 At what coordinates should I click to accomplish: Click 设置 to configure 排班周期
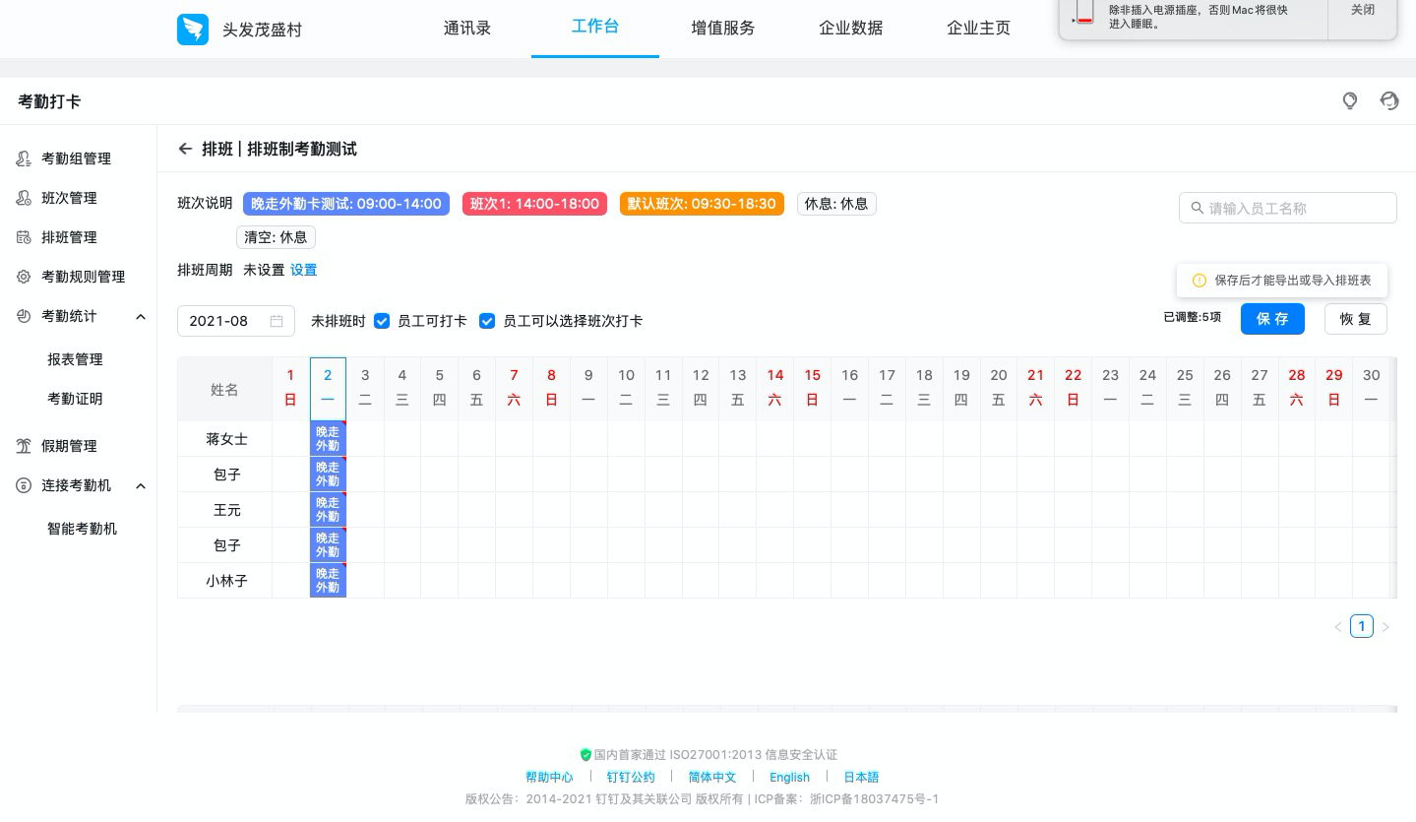point(303,270)
